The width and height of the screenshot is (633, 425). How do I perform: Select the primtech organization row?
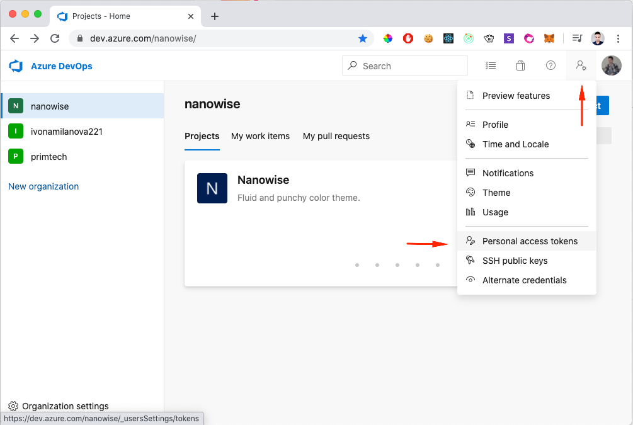[83, 156]
